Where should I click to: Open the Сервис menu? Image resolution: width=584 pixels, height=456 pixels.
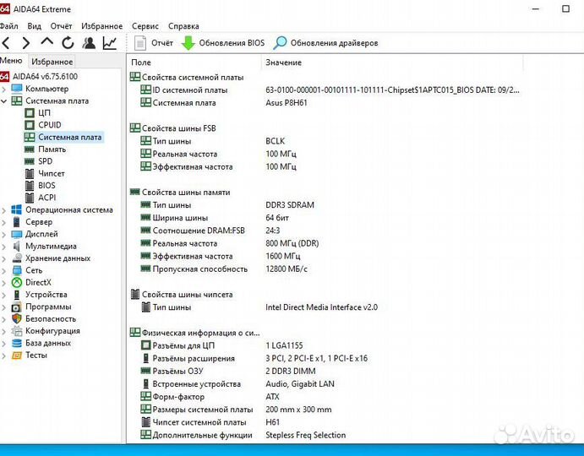click(145, 26)
